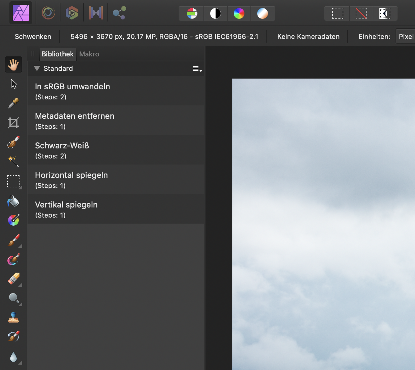Screen dimensions: 415x370
Task: Open the Export Persona
Action: coord(119,13)
